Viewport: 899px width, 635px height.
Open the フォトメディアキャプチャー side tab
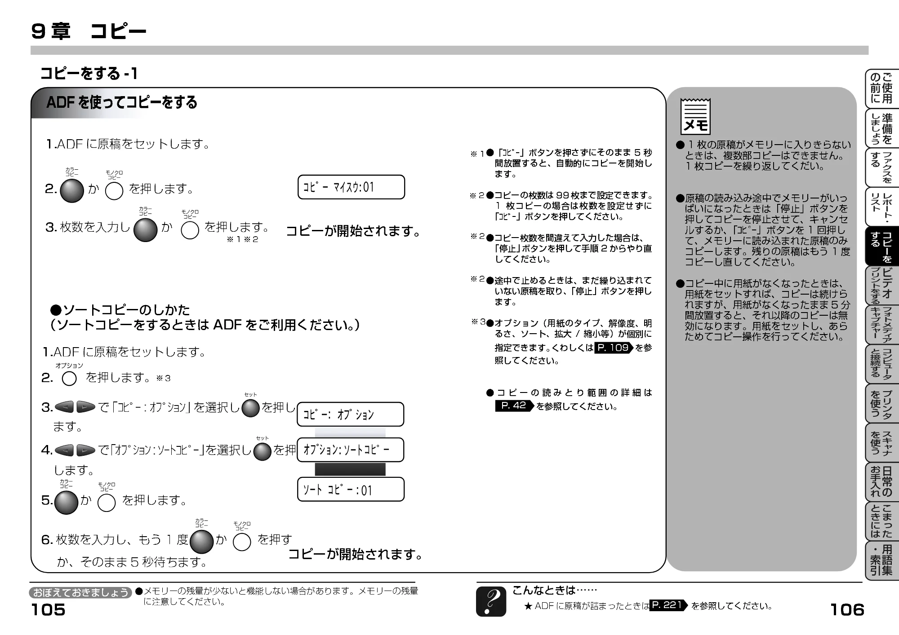click(x=881, y=325)
